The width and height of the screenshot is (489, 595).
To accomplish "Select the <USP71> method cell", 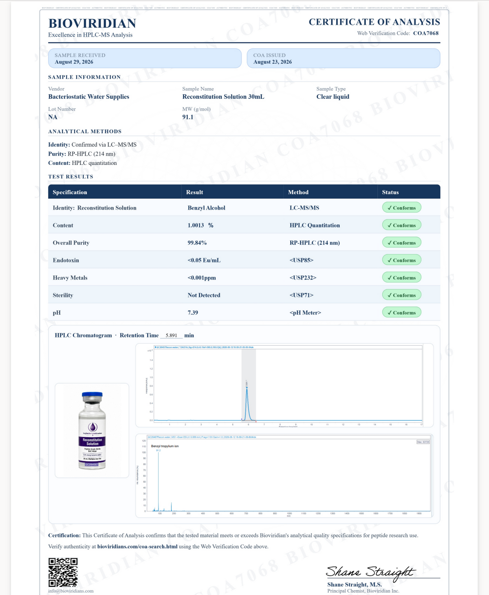I will tap(302, 295).
